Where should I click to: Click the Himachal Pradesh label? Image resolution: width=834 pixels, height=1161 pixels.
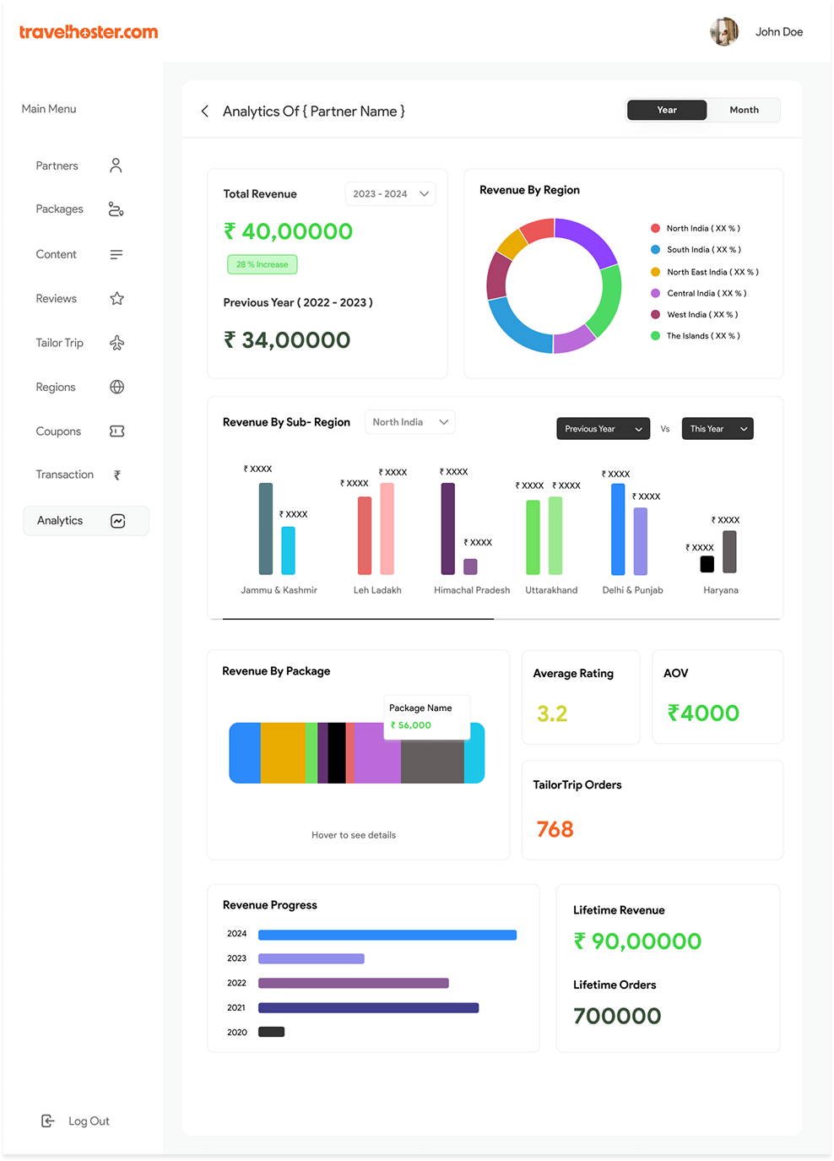coord(472,590)
